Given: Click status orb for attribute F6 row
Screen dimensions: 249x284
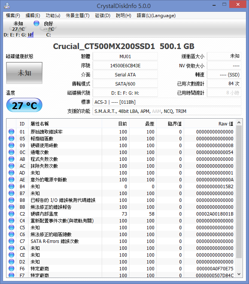Looking at the screenshot, I should pyautogui.click(x=11, y=269).
